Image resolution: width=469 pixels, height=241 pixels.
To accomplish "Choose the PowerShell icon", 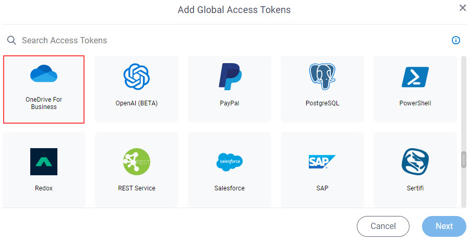I will (x=415, y=77).
